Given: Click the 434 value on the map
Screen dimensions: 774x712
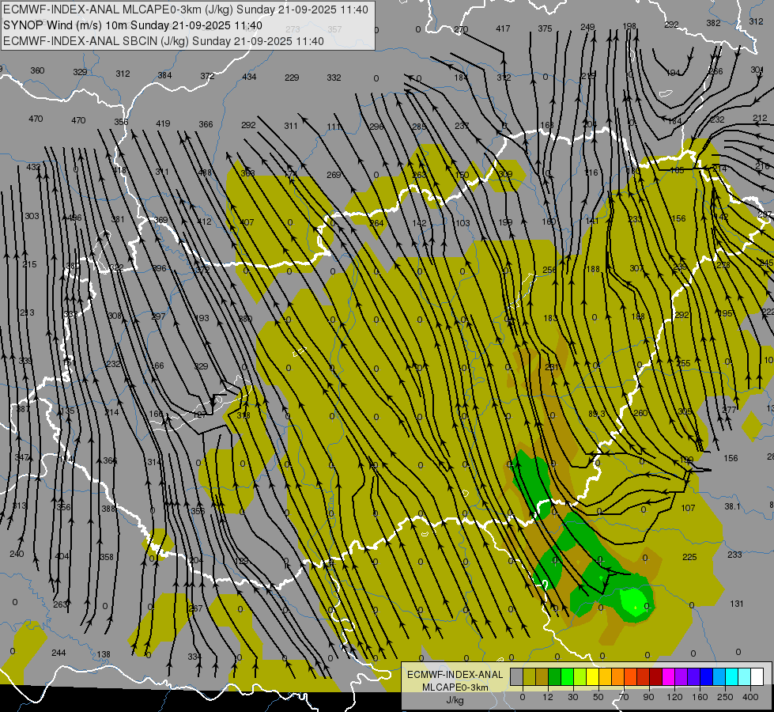Looking at the screenshot, I should click(x=249, y=77).
